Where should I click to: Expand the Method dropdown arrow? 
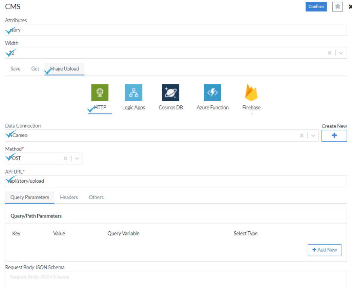pyautogui.click(x=77, y=158)
